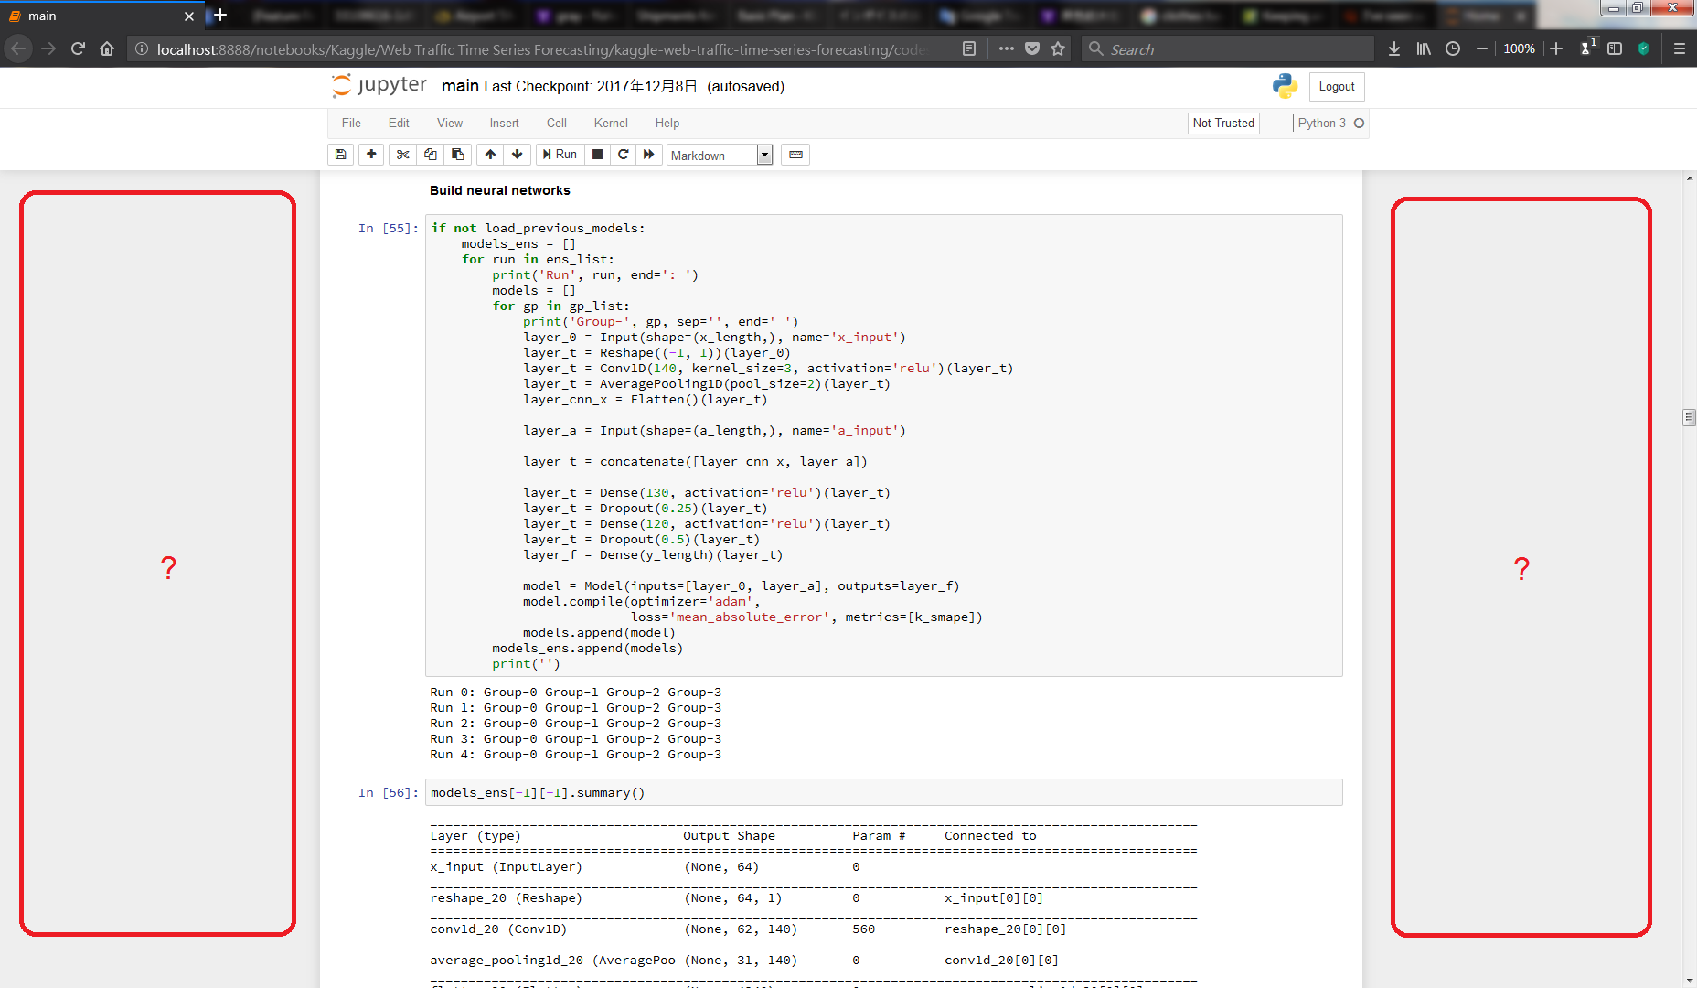Run the selected cell
1697x988 pixels.
(559, 154)
